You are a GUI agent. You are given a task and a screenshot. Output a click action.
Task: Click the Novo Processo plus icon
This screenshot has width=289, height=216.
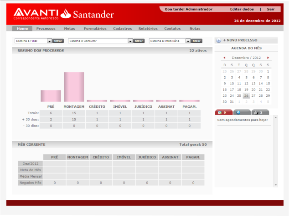219,40
